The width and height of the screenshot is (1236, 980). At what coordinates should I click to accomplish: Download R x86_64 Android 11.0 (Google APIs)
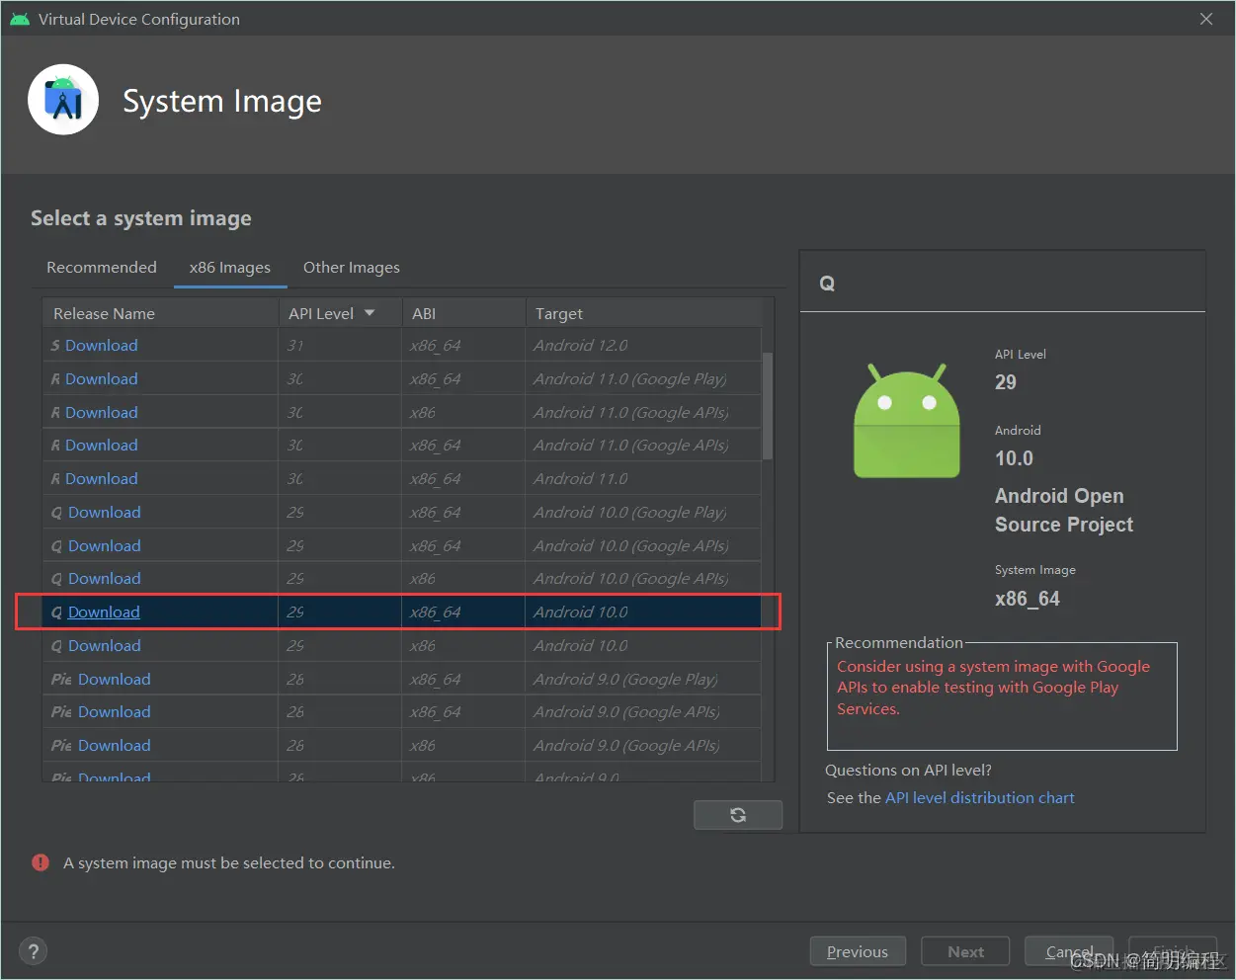[x=101, y=445]
